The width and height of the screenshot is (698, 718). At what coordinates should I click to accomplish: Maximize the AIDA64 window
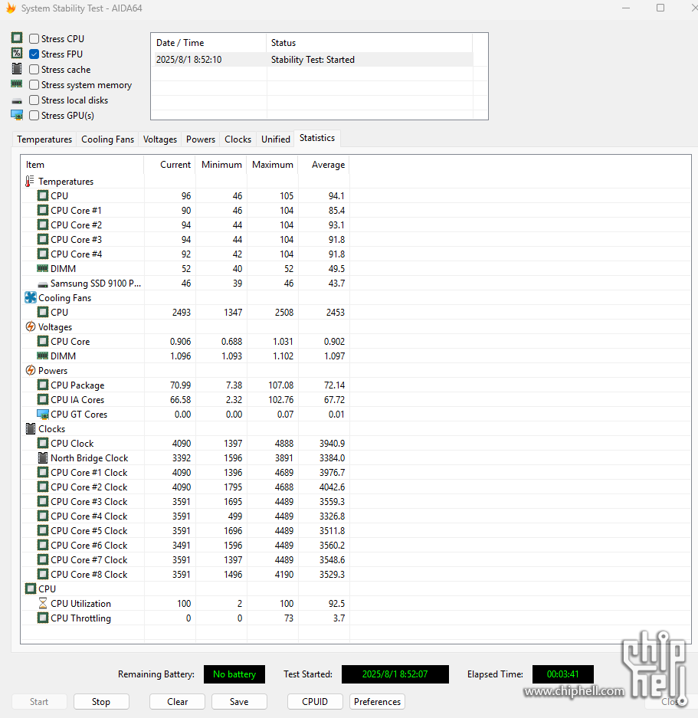pos(660,8)
